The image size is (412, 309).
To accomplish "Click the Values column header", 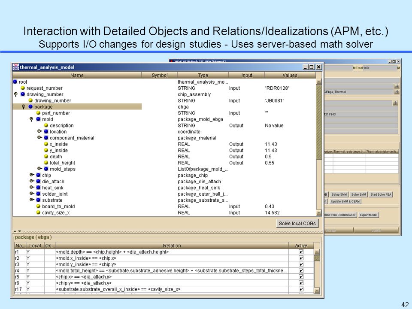I will [290, 75].
